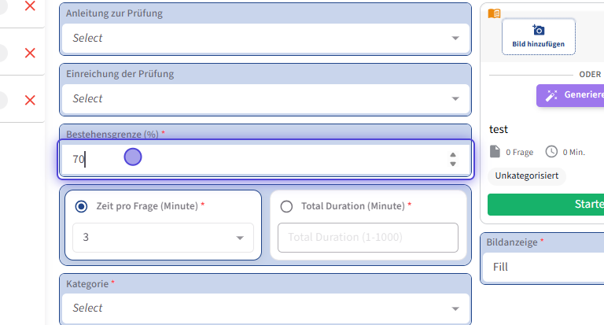Select the Zeit pro Frage radio button
The width and height of the screenshot is (604, 325).
coord(81,206)
